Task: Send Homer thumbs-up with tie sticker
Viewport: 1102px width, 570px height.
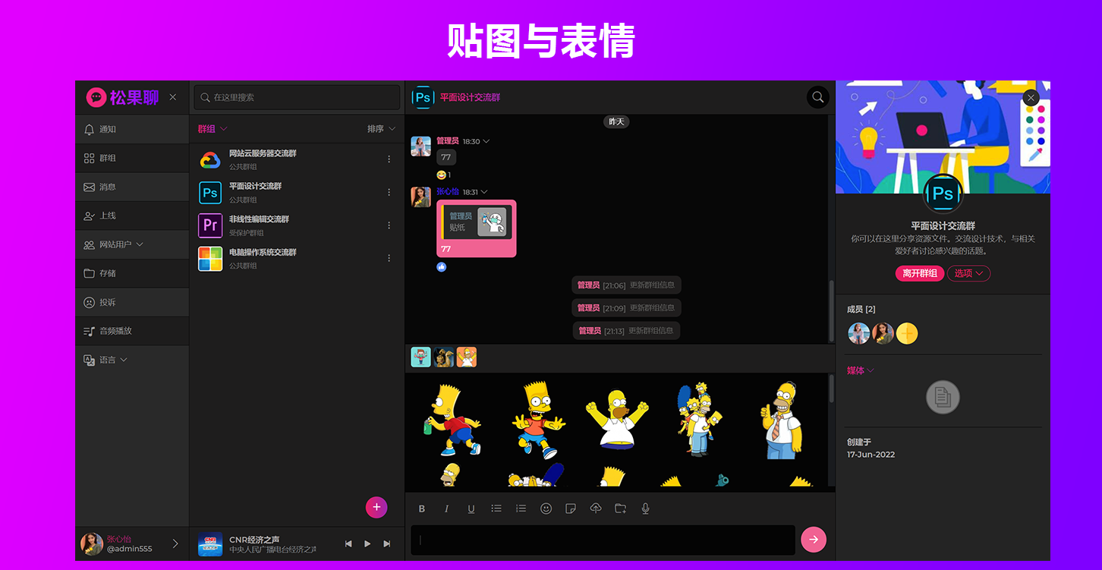Action: tap(782, 420)
